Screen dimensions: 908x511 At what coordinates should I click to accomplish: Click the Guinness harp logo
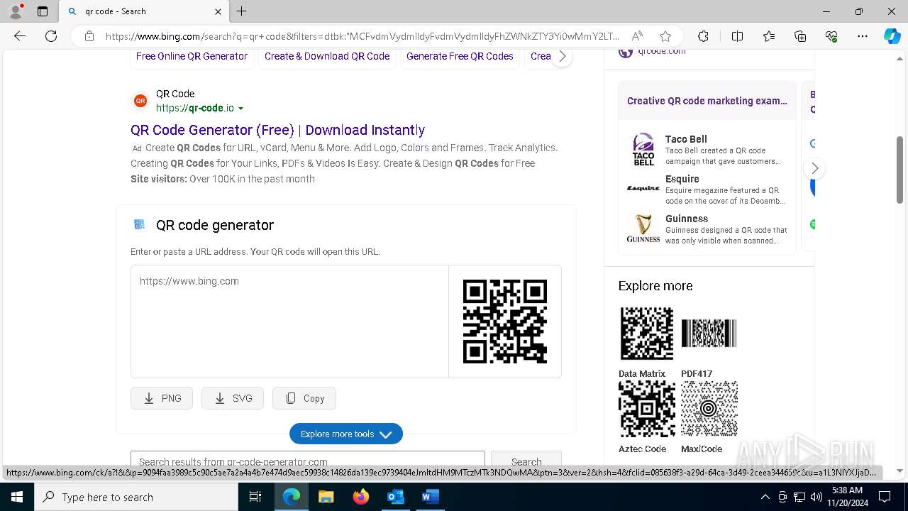[643, 229]
